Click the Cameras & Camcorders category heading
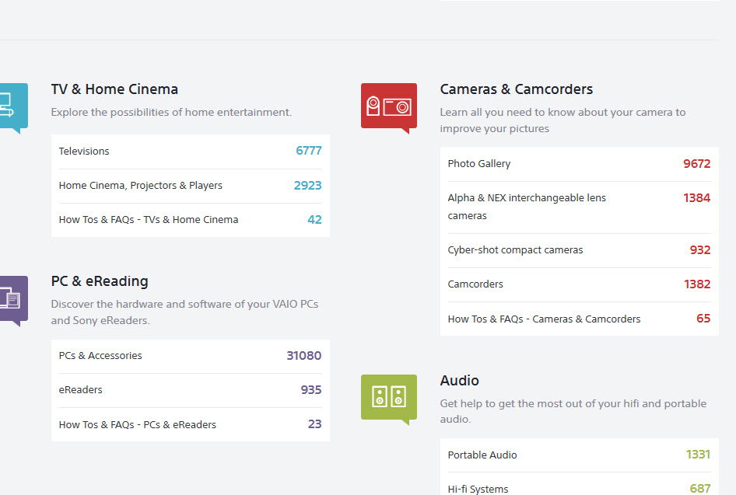Image resolution: width=736 pixels, height=495 pixels. [517, 89]
